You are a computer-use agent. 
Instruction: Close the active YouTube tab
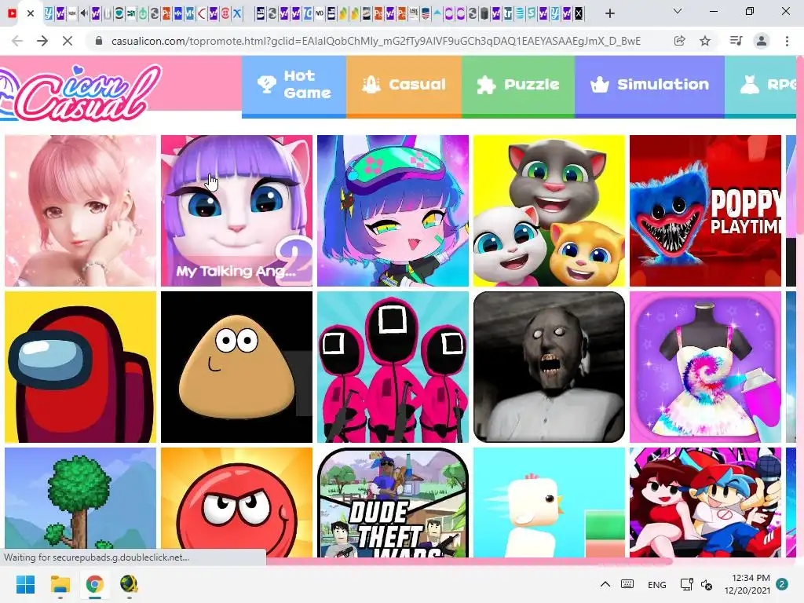pyautogui.click(x=31, y=14)
